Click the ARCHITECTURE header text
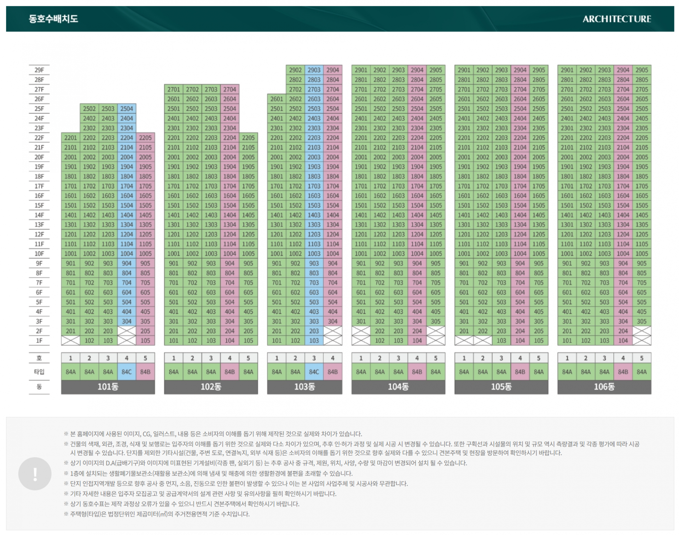679x535 pixels. pyautogui.click(x=616, y=19)
